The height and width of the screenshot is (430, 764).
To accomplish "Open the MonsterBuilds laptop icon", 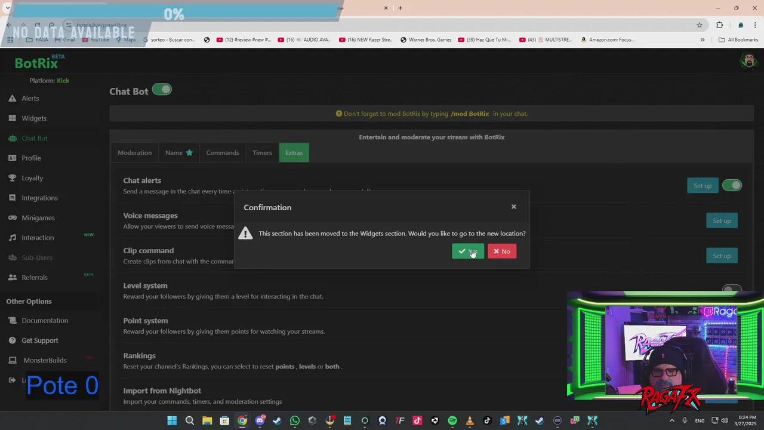I will [x=12, y=360].
